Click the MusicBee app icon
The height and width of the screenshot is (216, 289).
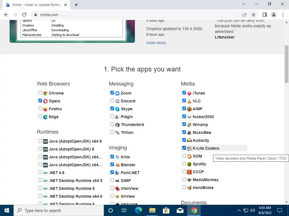point(189,133)
